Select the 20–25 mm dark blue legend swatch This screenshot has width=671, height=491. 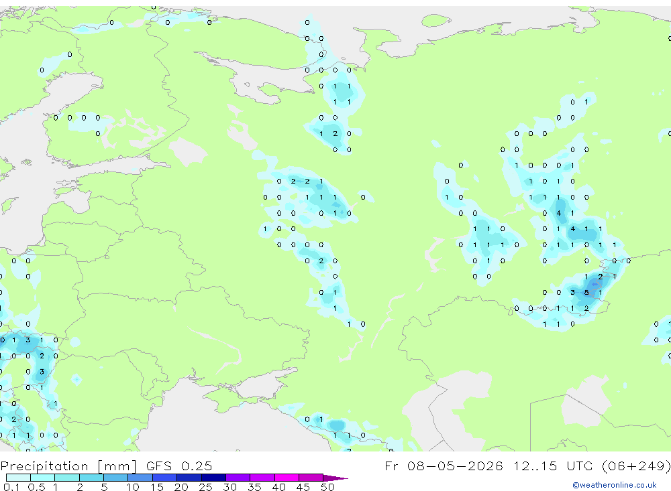tap(189, 478)
